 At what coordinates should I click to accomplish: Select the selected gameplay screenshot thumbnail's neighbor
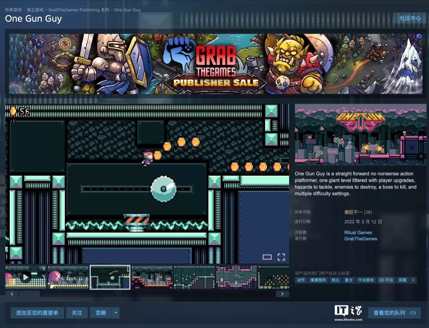pyautogui.click(x=152, y=277)
